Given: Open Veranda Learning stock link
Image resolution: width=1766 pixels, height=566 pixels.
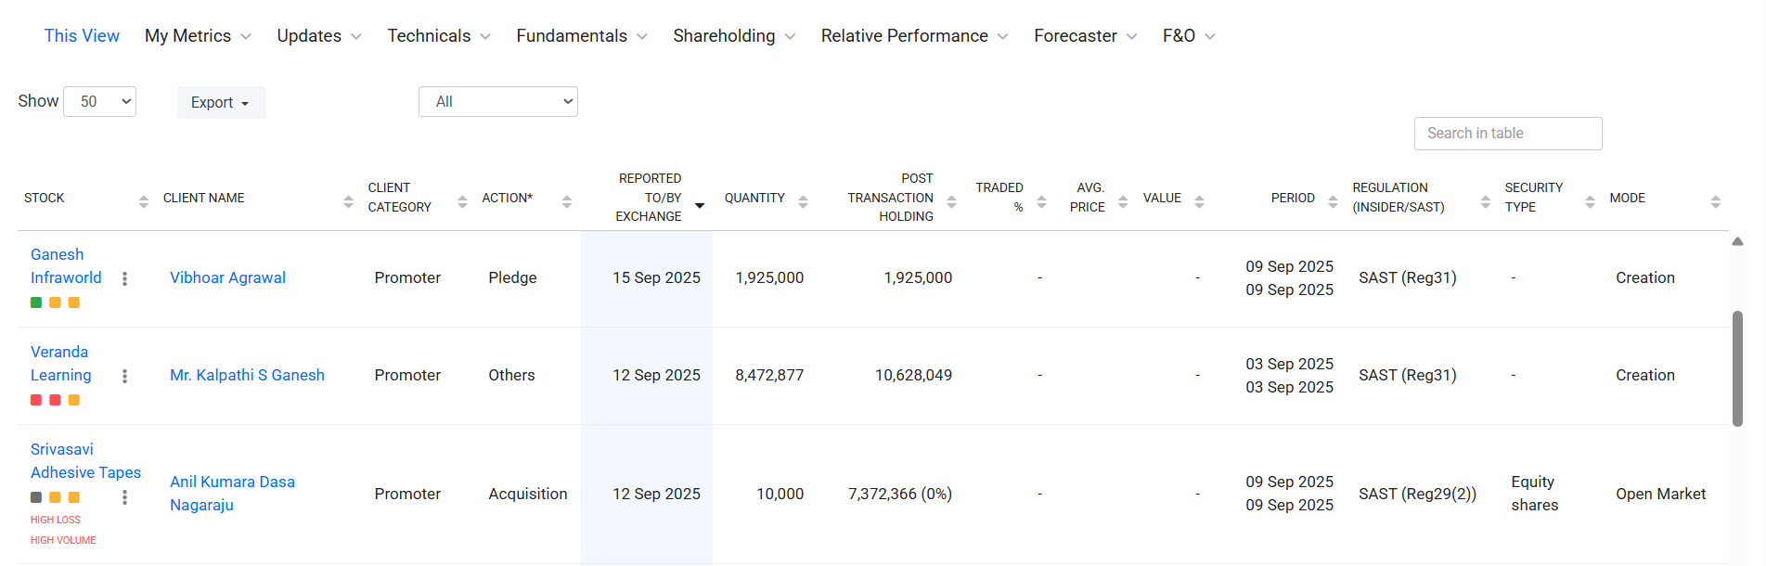Looking at the screenshot, I should tap(60, 364).
